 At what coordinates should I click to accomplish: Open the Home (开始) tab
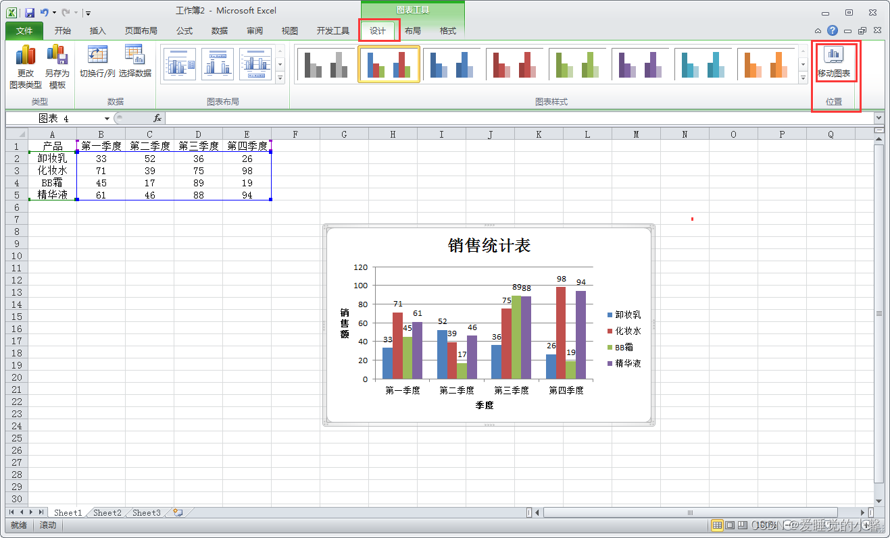tap(63, 30)
